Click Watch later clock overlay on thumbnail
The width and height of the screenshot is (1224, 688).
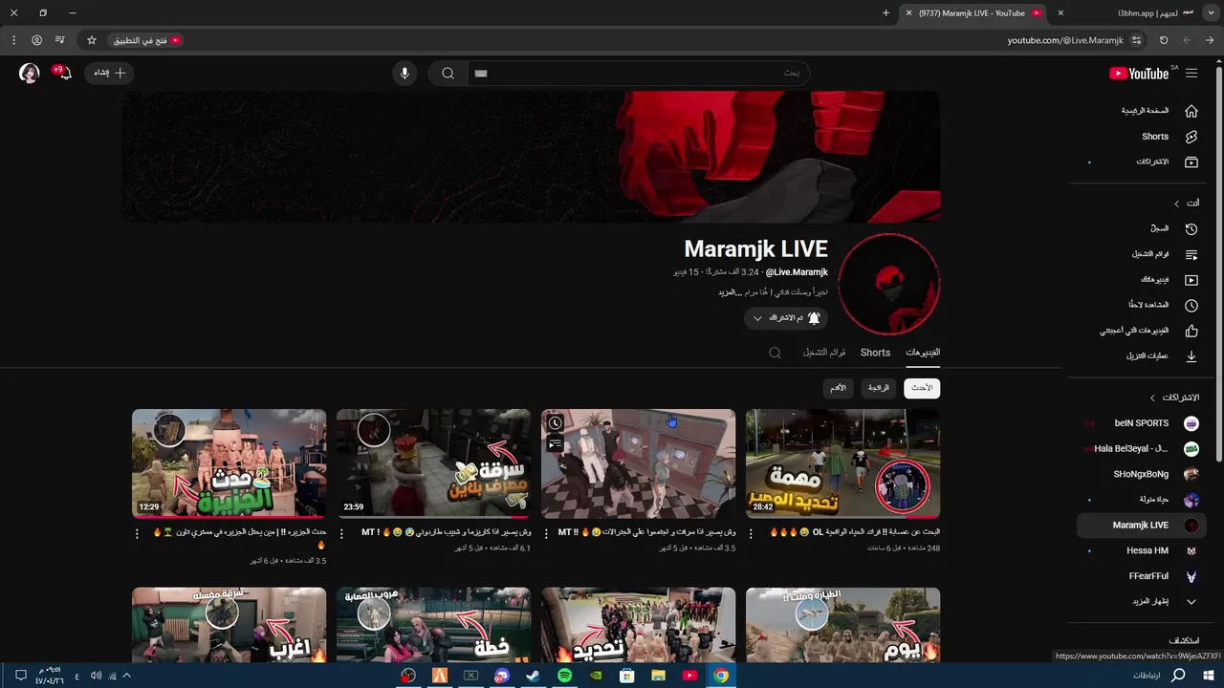coord(555,423)
